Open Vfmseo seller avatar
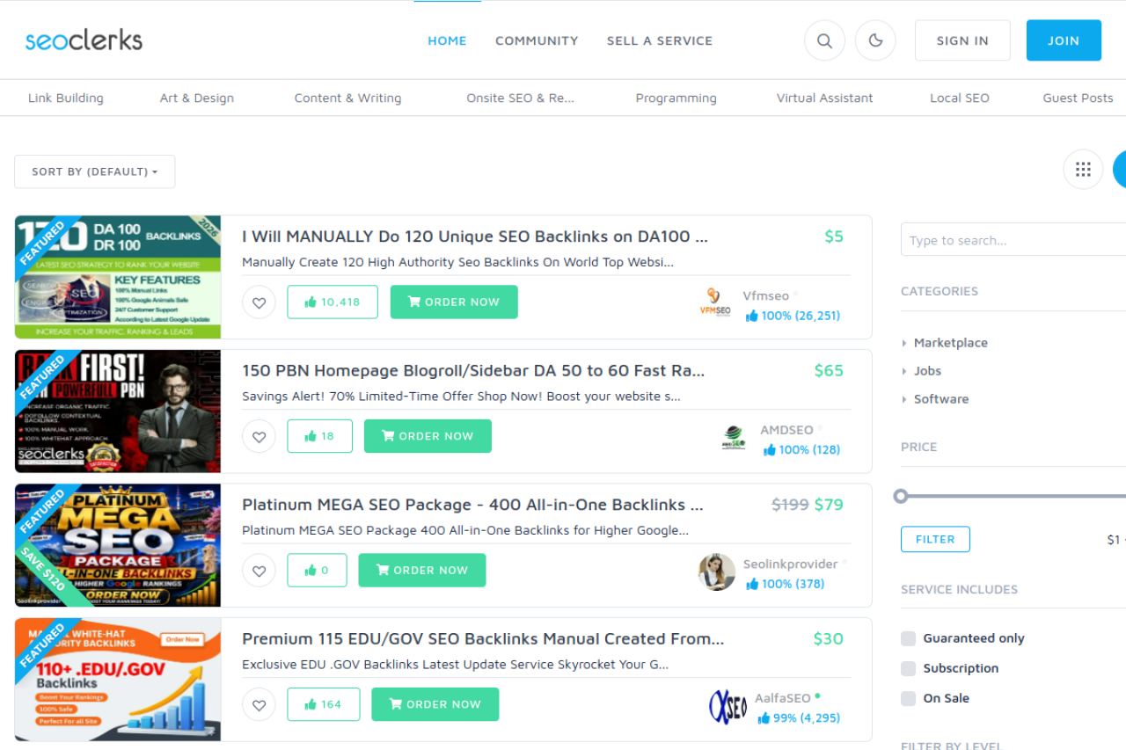 (x=715, y=303)
